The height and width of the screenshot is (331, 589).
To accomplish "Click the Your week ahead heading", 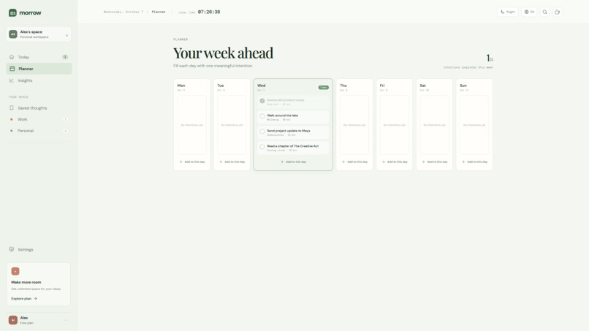I will 223,53.
